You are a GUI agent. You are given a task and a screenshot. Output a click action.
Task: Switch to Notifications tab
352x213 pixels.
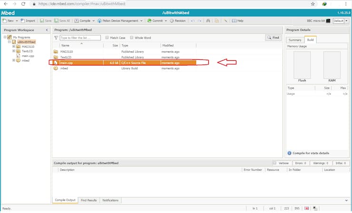tap(110, 200)
